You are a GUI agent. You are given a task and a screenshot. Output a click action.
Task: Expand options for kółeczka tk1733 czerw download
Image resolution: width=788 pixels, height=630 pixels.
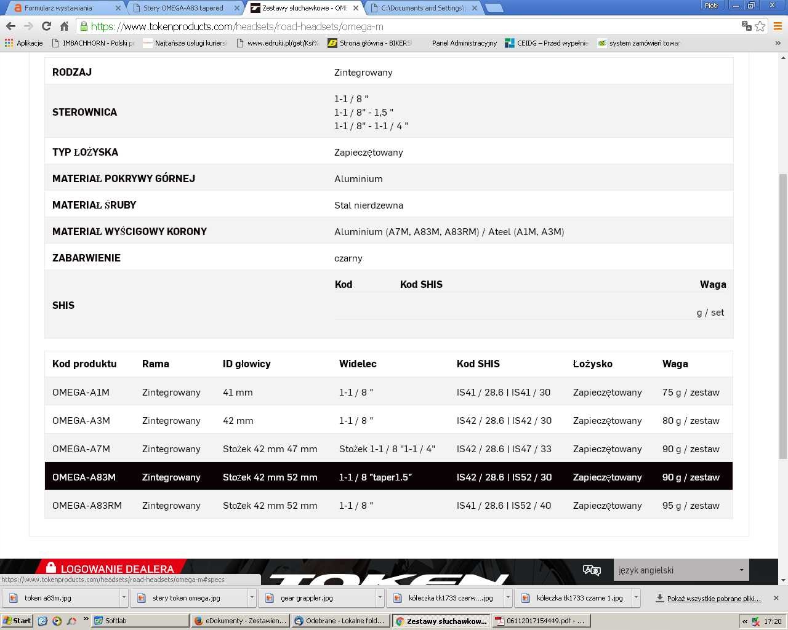pos(508,597)
